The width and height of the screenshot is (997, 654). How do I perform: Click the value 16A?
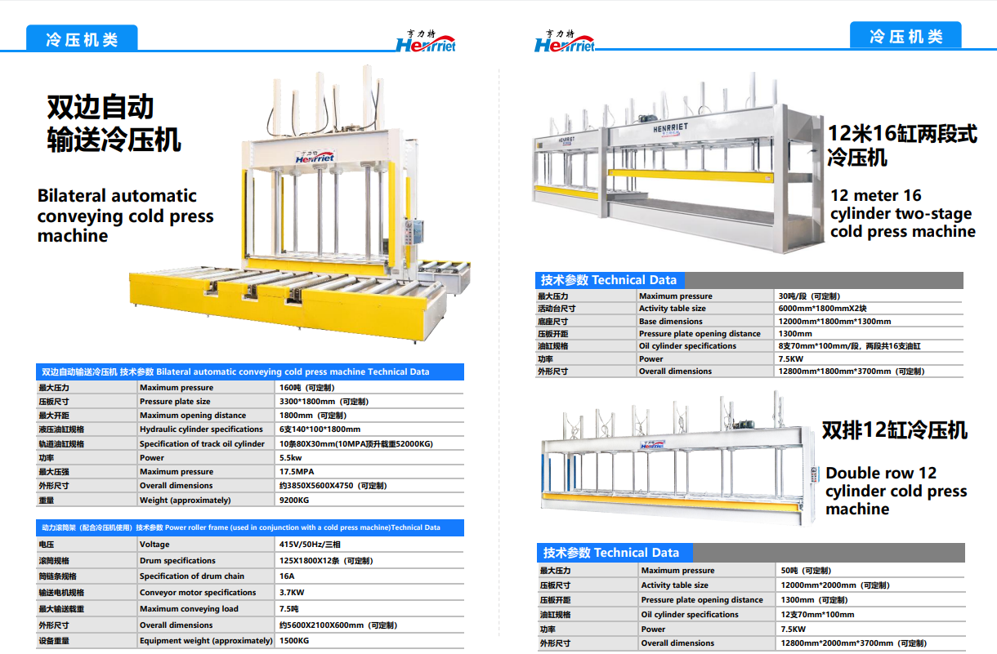287,576
